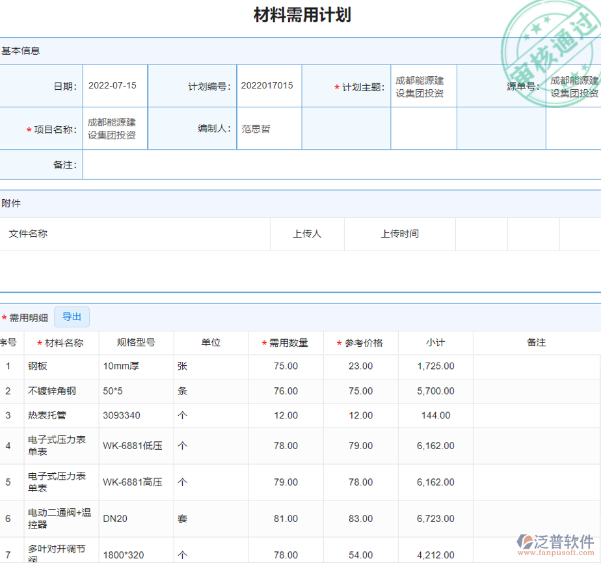The height and width of the screenshot is (563, 601).
Task: Click the 源单号 source order field
Action: pos(572,85)
